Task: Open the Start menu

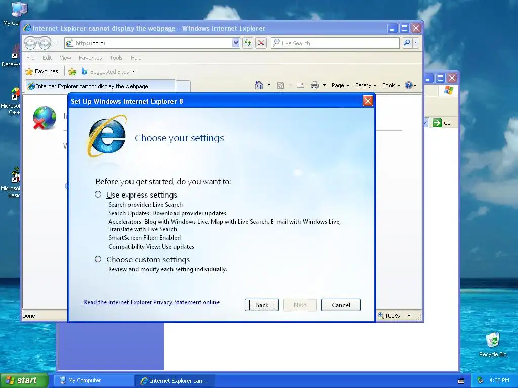Action: pyautogui.click(x=24, y=380)
